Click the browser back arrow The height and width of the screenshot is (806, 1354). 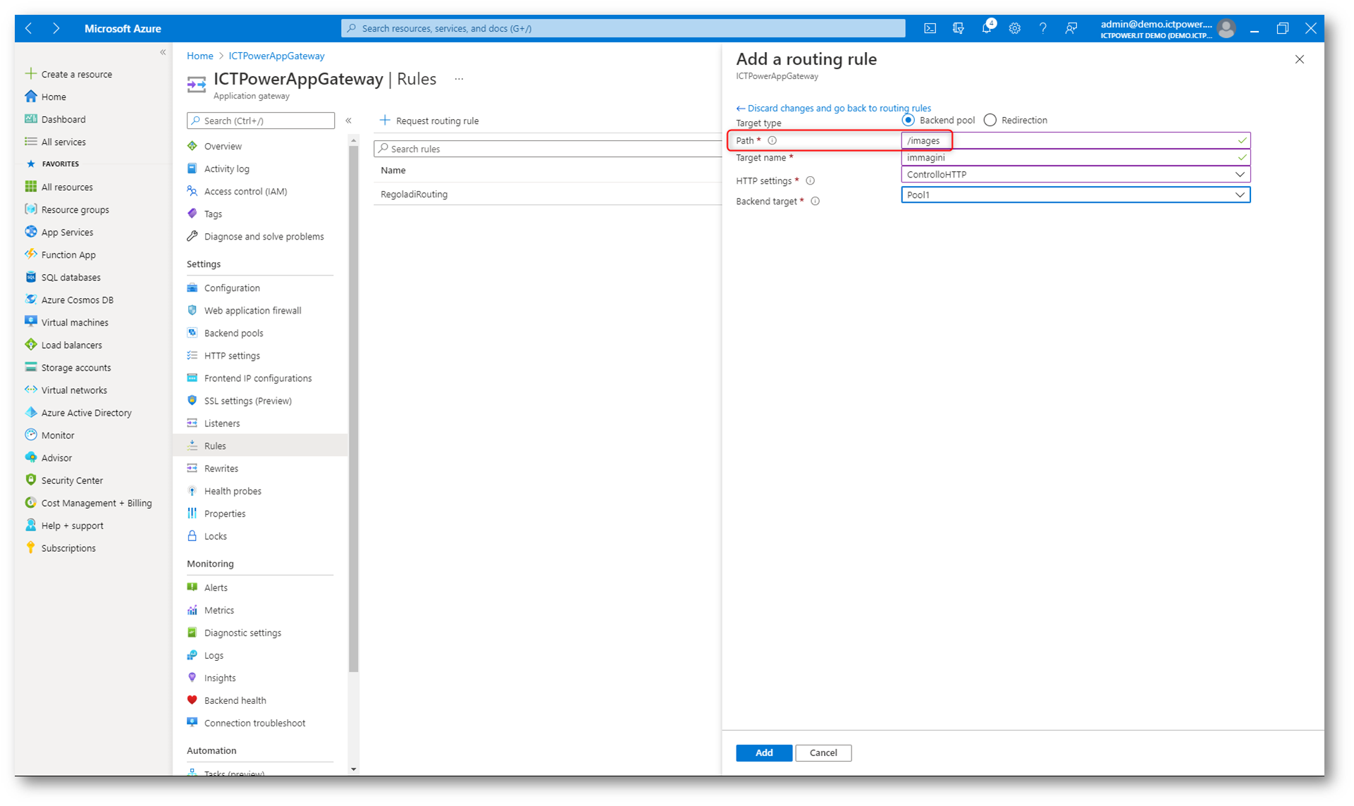tap(29, 28)
